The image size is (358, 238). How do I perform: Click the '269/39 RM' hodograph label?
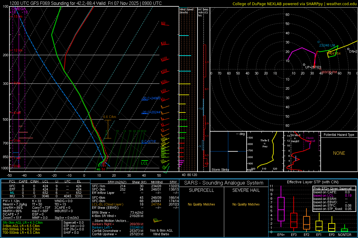329,72
